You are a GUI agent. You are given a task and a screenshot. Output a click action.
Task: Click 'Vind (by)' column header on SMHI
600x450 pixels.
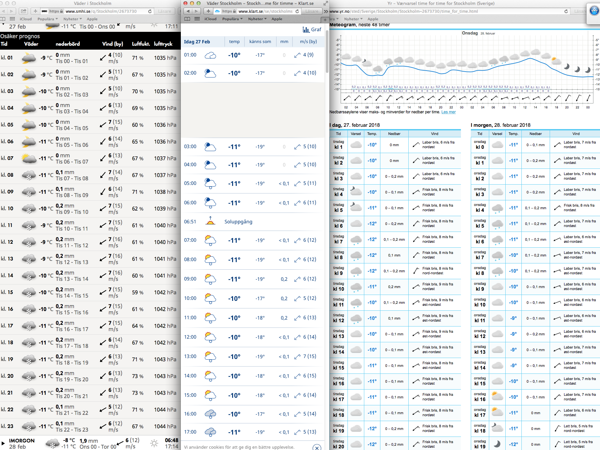point(112,44)
